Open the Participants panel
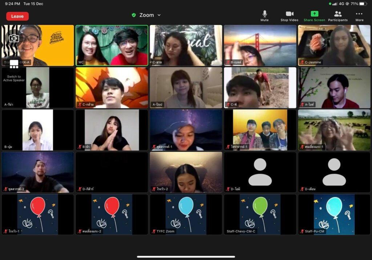The height and width of the screenshot is (260, 372). (x=338, y=16)
